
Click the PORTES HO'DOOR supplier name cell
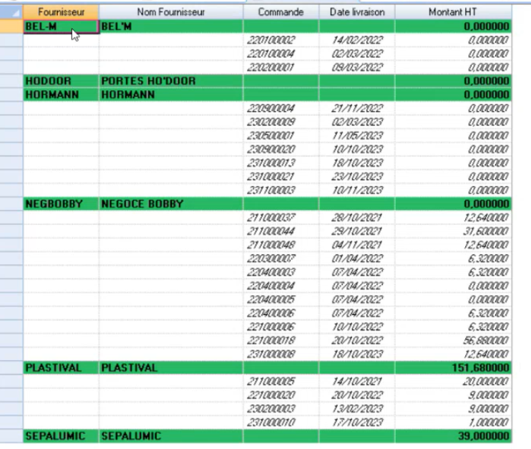170,81
